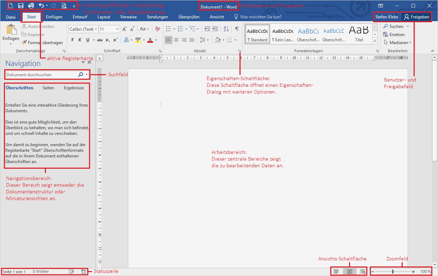The width and height of the screenshot is (438, 276).
Task: Click the Format painter brush icon
Action: [24, 43]
